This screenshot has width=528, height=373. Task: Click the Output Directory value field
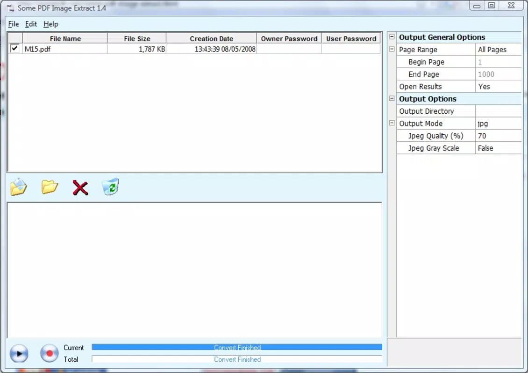[x=499, y=111]
